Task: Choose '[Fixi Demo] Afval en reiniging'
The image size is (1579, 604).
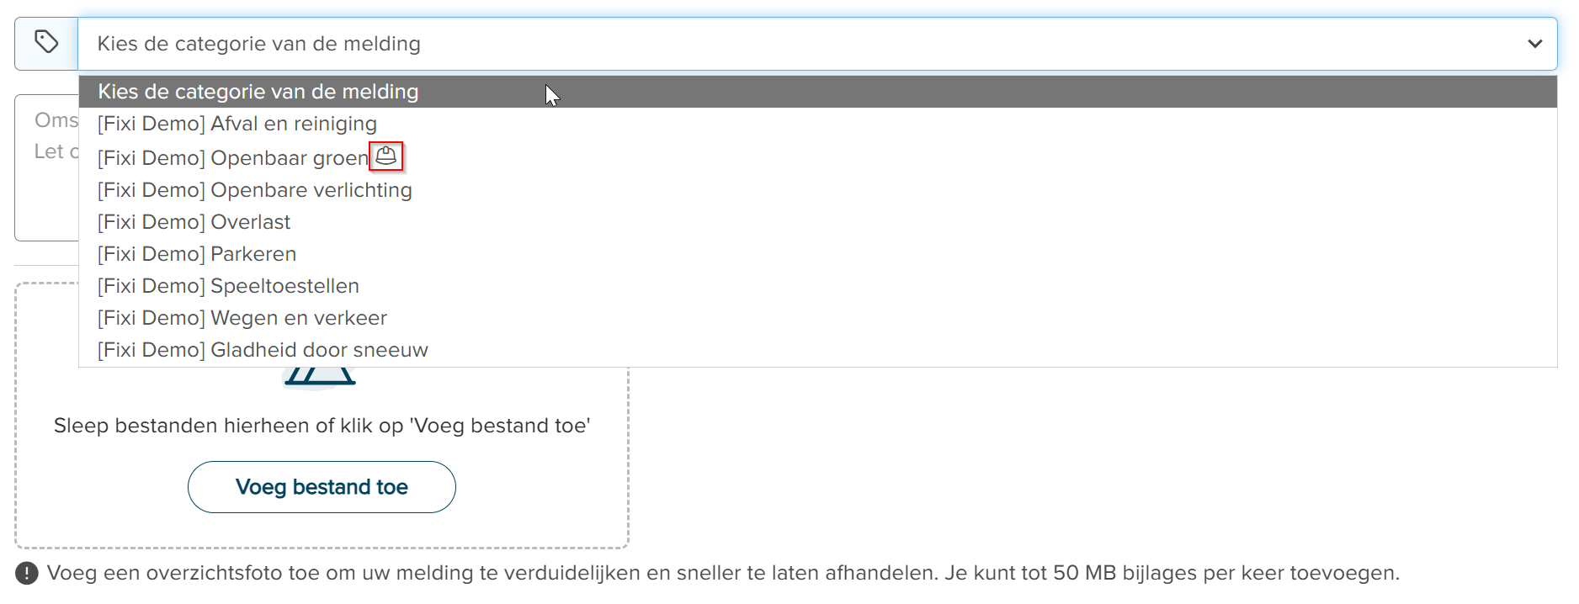Action: tap(817, 124)
